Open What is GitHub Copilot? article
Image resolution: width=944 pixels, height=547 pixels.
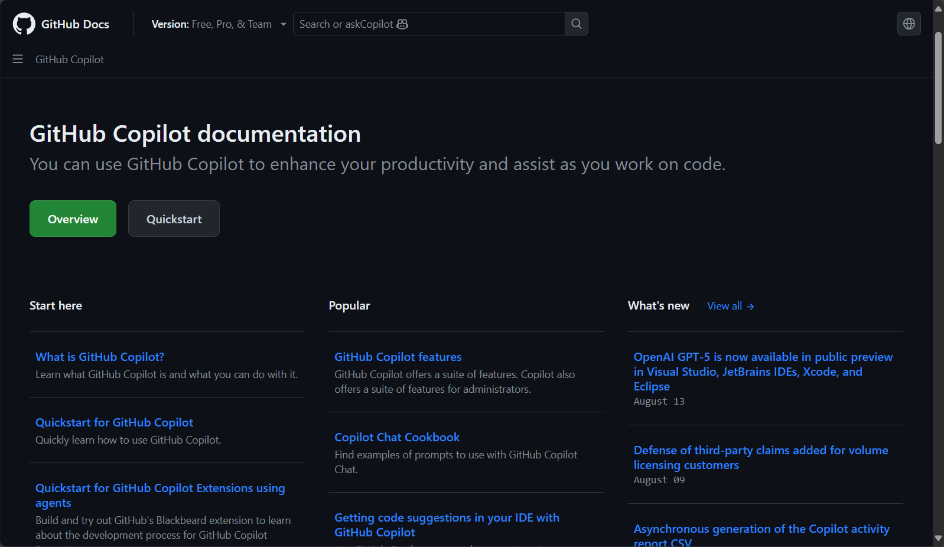coord(100,357)
